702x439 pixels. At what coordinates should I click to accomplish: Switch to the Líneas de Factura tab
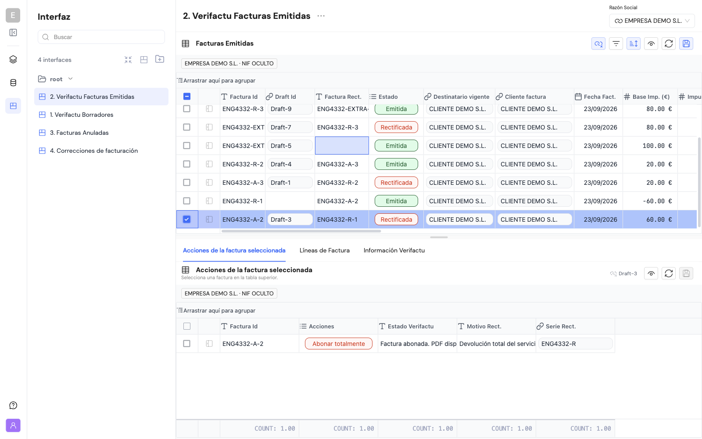[x=325, y=250]
